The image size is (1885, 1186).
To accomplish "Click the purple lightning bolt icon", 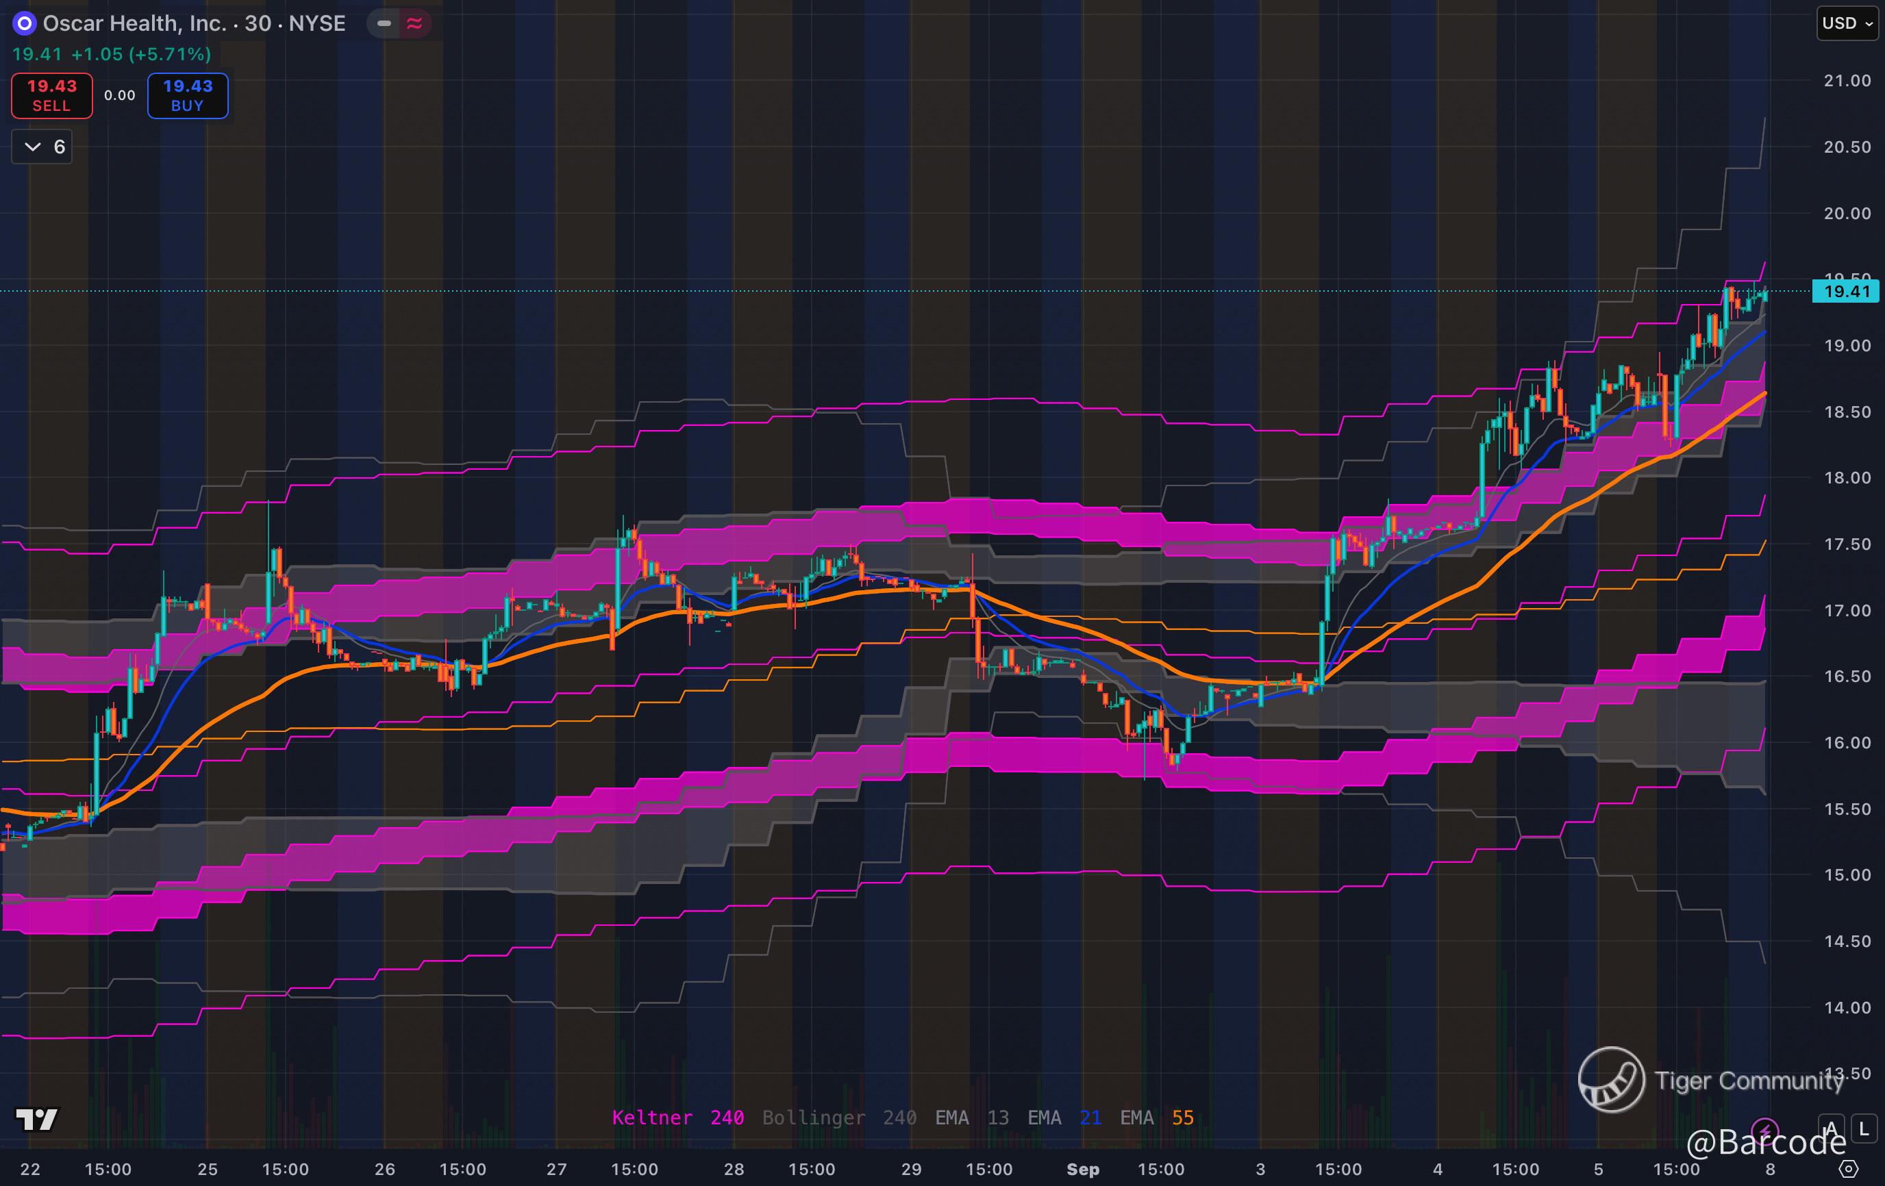I will 1764,1130.
